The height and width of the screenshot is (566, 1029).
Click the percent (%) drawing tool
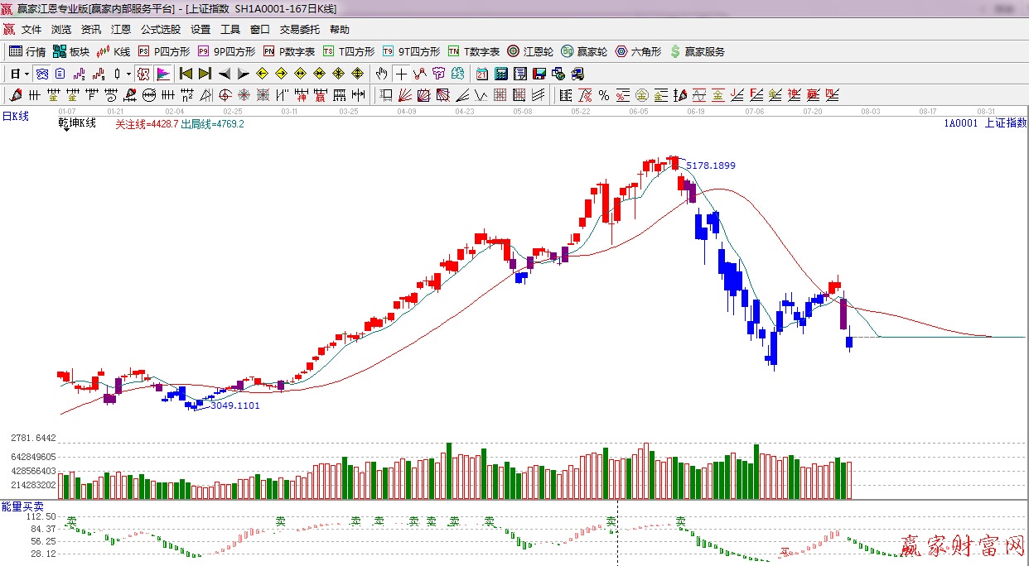(x=604, y=95)
